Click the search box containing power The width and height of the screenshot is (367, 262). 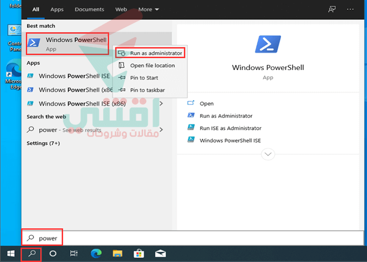192,238
